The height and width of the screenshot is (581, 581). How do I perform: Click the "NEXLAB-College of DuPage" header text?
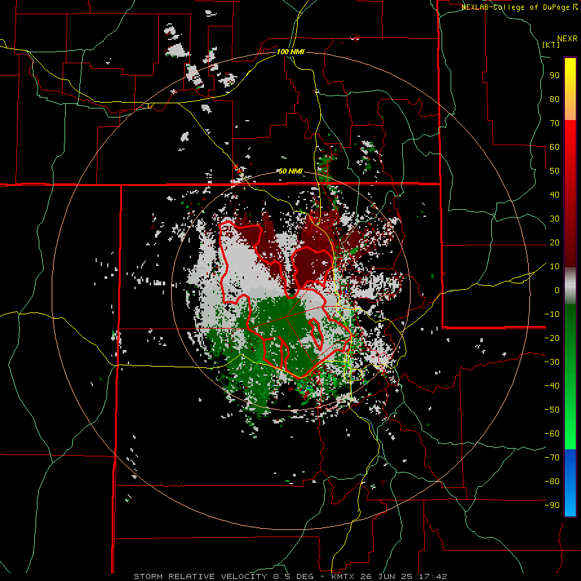click(x=516, y=7)
